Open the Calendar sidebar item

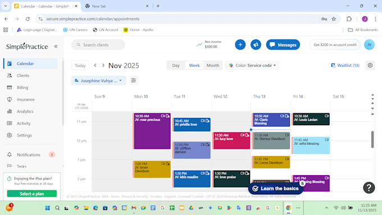click(31, 63)
